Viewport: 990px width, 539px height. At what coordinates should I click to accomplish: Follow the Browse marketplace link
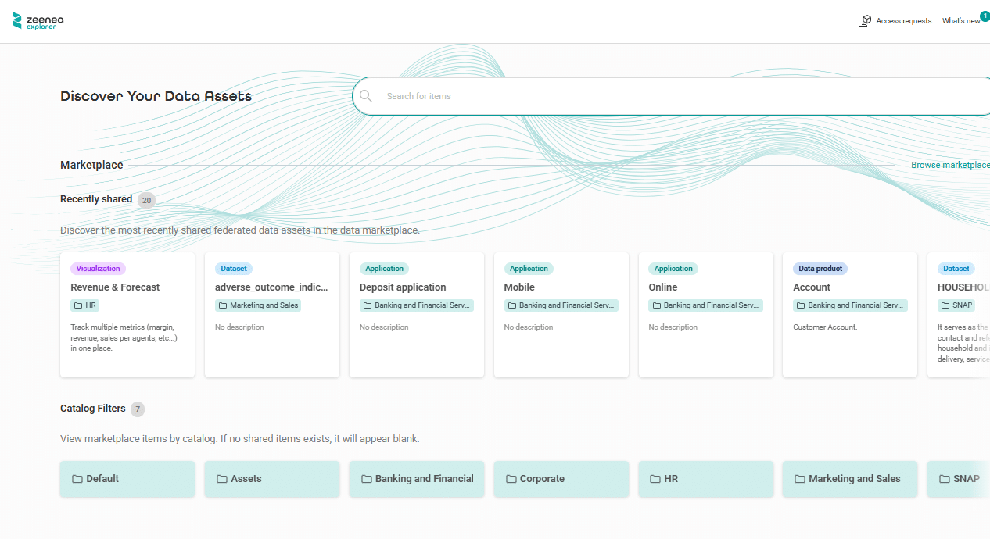coord(949,165)
